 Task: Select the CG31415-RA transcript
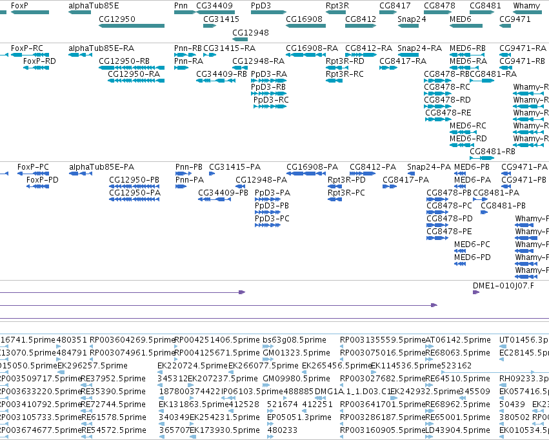pyautogui.click(x=210, y=55)
